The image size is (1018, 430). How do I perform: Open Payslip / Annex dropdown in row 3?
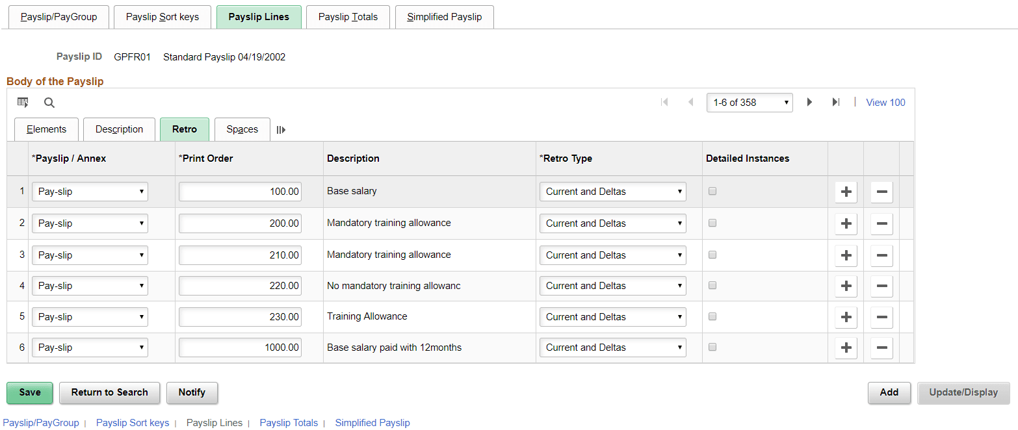[x=90, y=255]
